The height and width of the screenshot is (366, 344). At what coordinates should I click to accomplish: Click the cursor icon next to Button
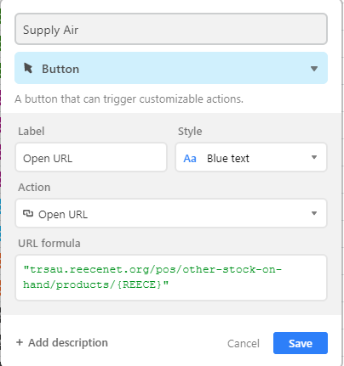(28, 68)
